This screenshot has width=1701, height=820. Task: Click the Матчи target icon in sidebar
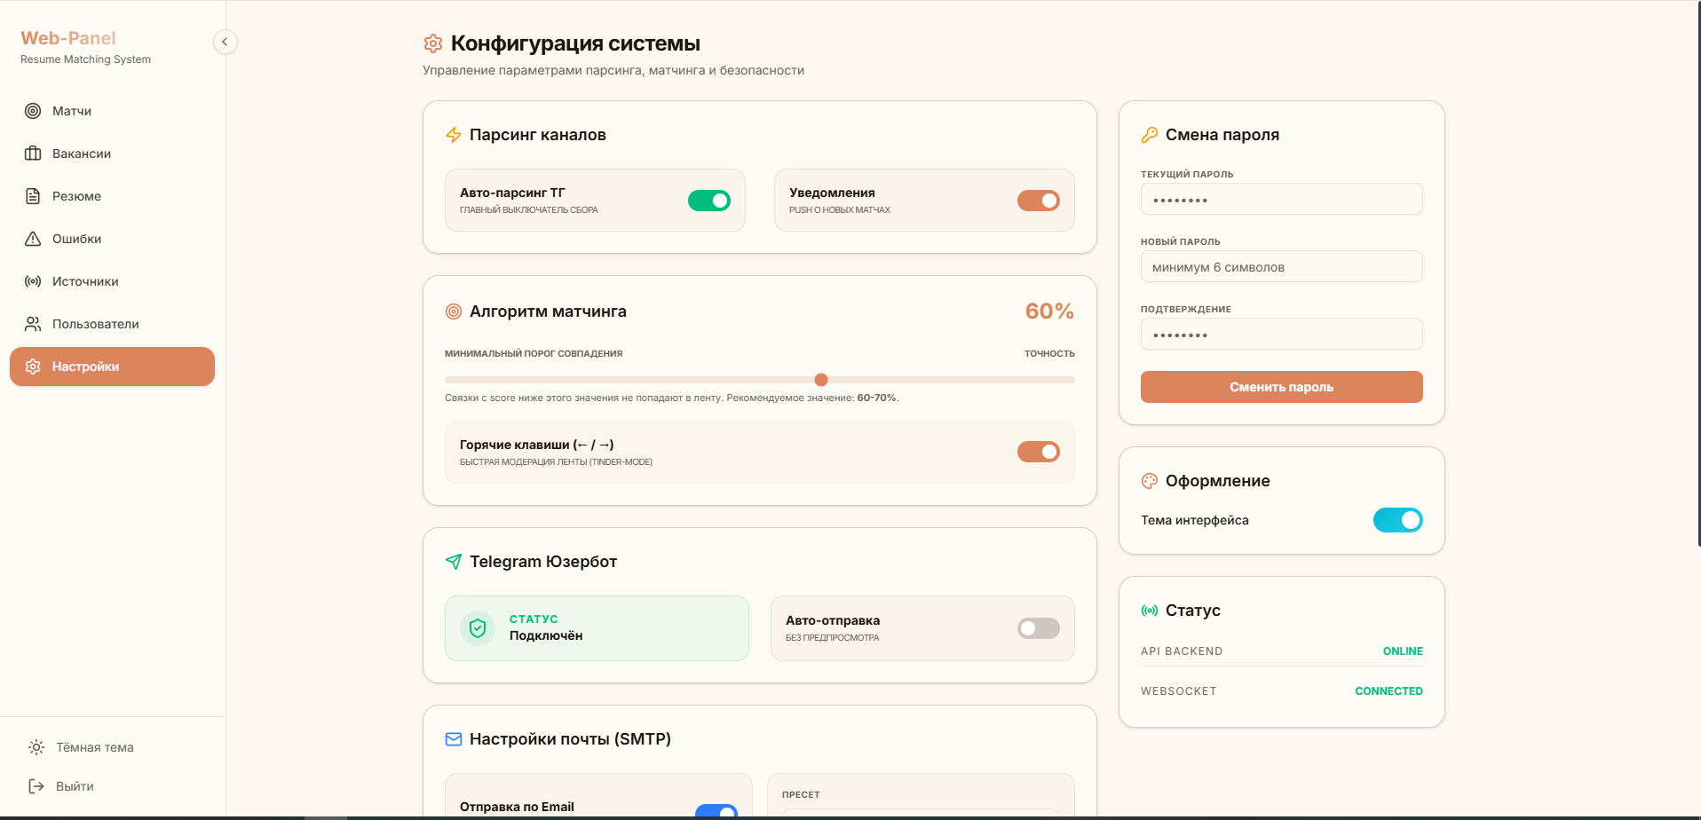[33, 111]
